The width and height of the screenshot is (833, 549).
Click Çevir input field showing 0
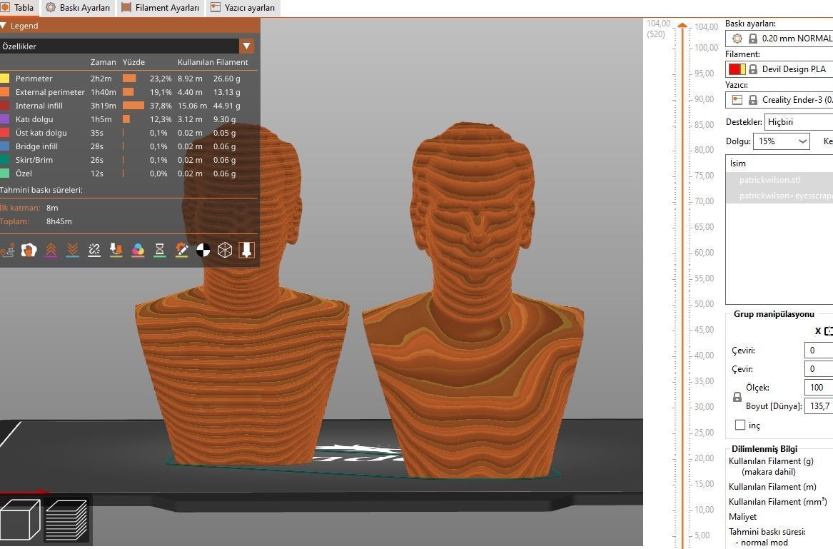click(x=819, y=369)
